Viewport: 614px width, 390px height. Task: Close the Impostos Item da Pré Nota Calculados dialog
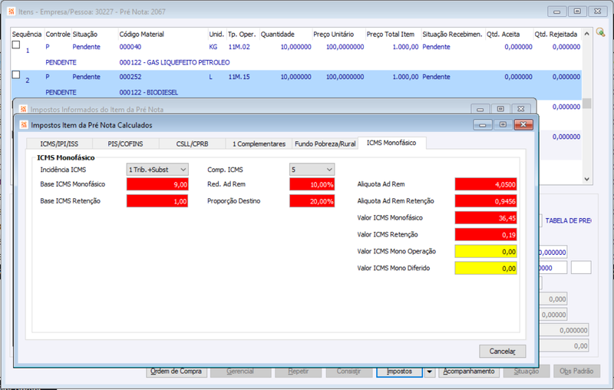click(x=523, y=124)
